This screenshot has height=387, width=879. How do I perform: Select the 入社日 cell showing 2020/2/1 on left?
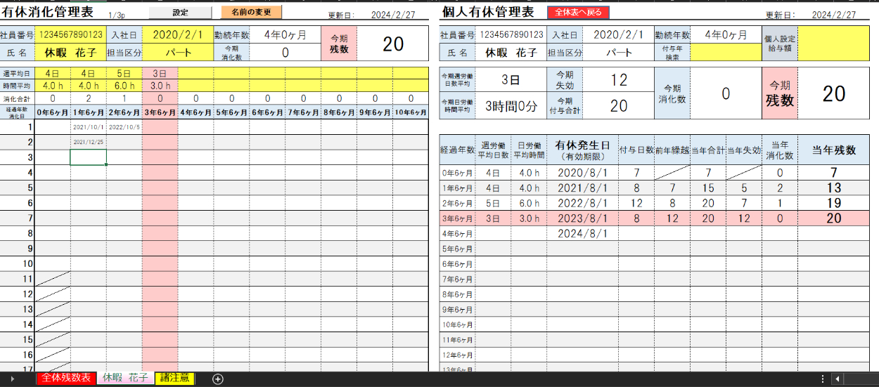pyautogui.click(x=177, y=34)
